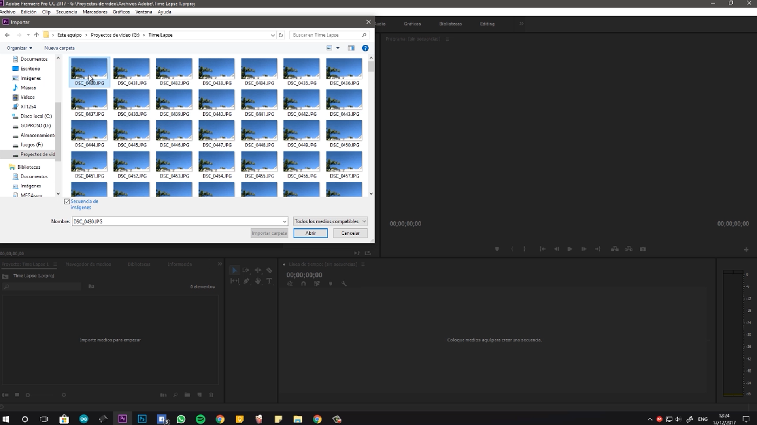
Task: Click the project panel zoom slider
Action: tap(39, 395)
